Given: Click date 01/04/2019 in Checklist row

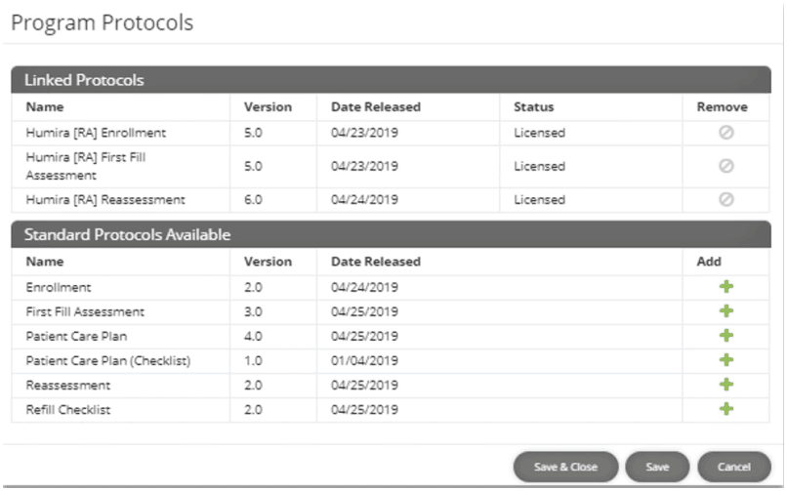Looking at the screenshot, I should [364, 360].
